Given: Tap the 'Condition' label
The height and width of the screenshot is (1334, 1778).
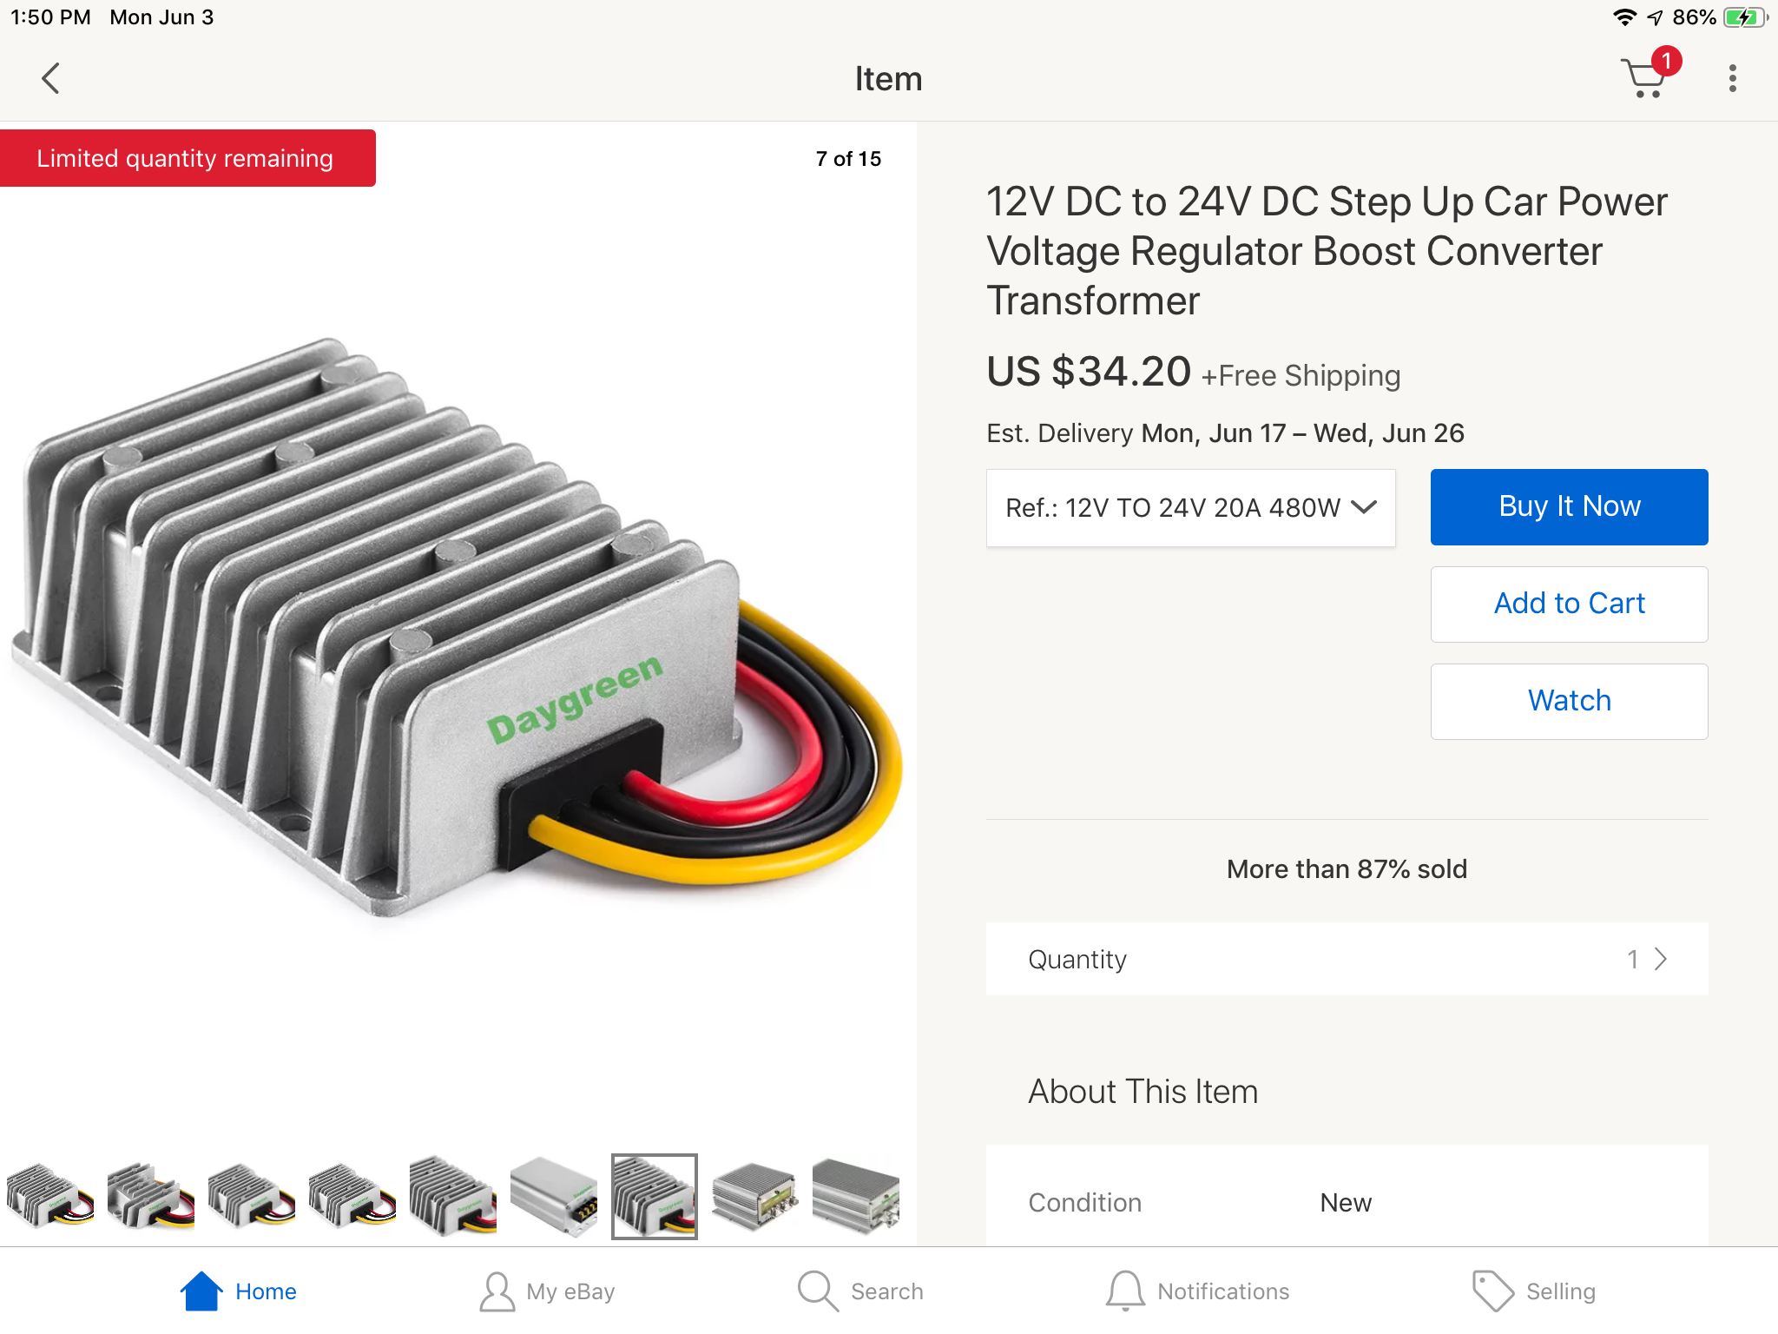Looking at the screenshot, I should pyautogui.click(x=1084, y=1203).
